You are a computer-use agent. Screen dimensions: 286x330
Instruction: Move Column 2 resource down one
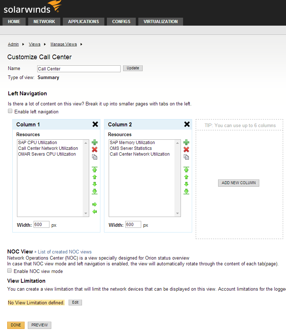tap(186, 184)
